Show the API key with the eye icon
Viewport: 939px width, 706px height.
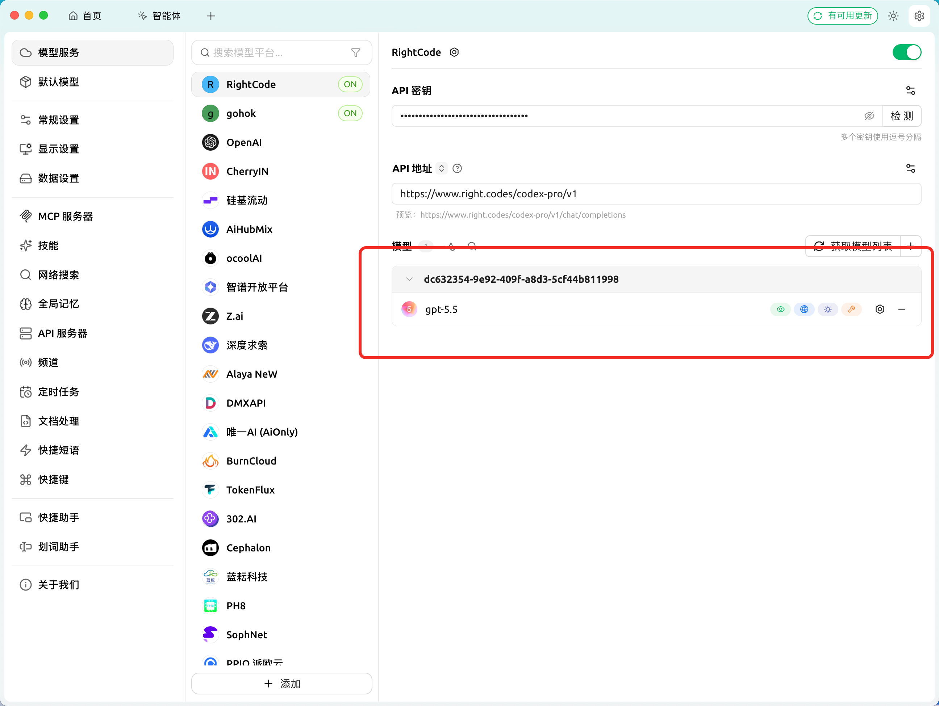click(869, 116)
